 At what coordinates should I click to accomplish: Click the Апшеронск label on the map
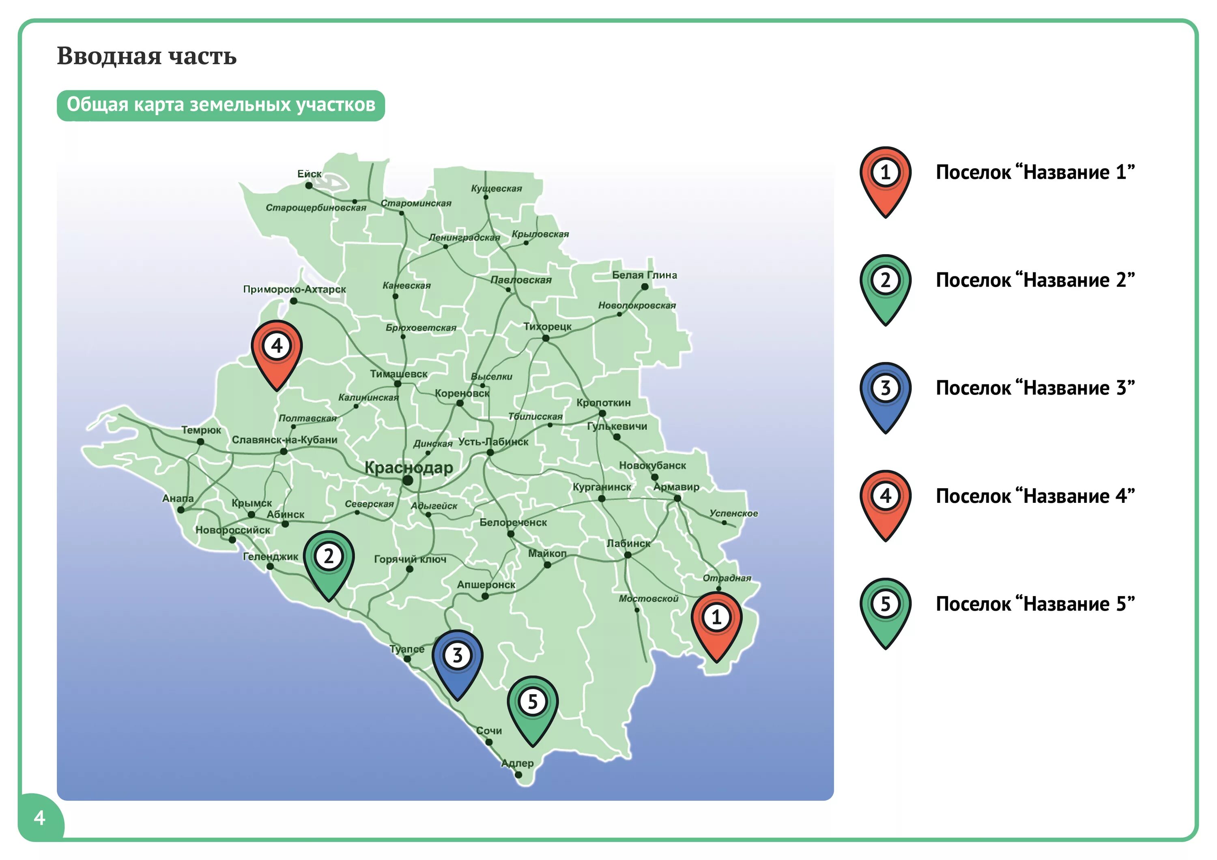click(x=486, y=585)
